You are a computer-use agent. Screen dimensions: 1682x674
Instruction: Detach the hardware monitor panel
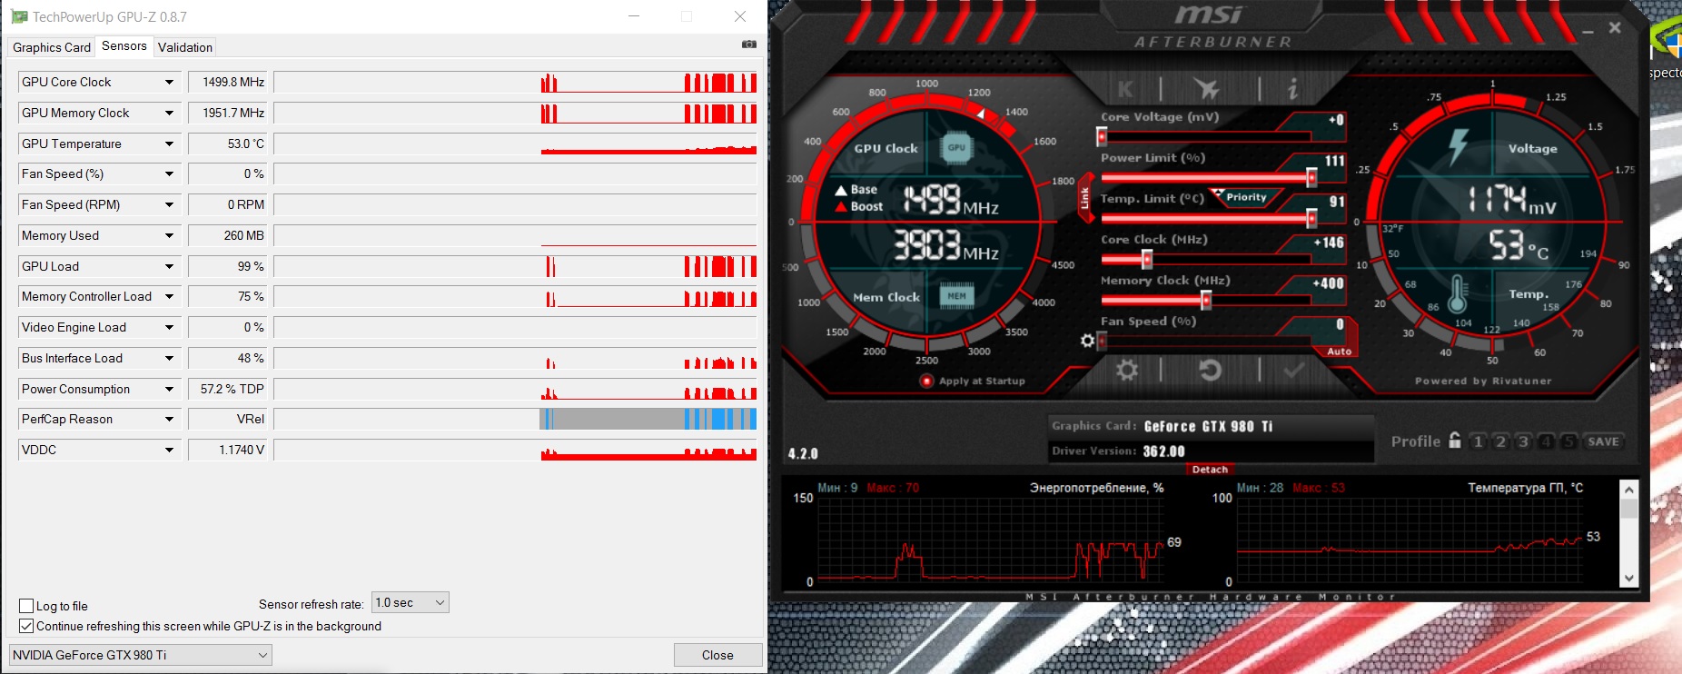pos(1210,470)
